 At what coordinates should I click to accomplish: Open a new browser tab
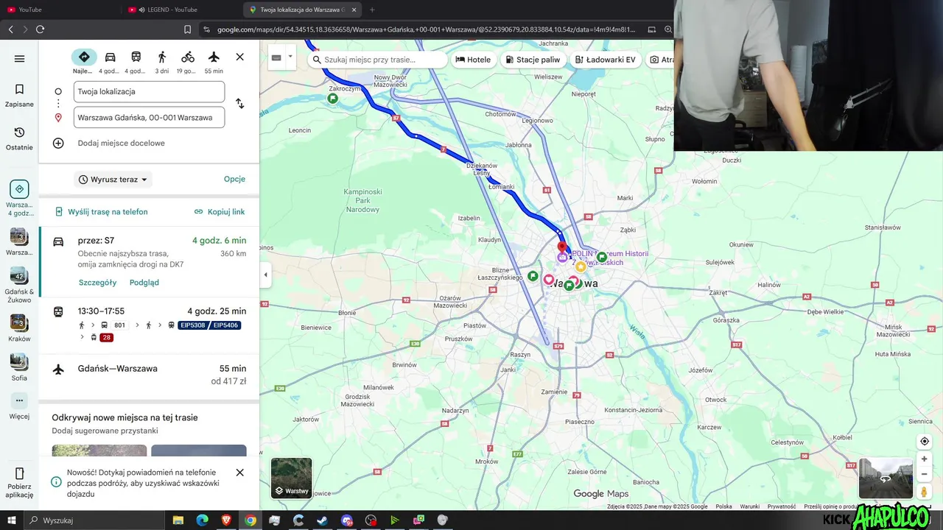click(x=372, y=10)
